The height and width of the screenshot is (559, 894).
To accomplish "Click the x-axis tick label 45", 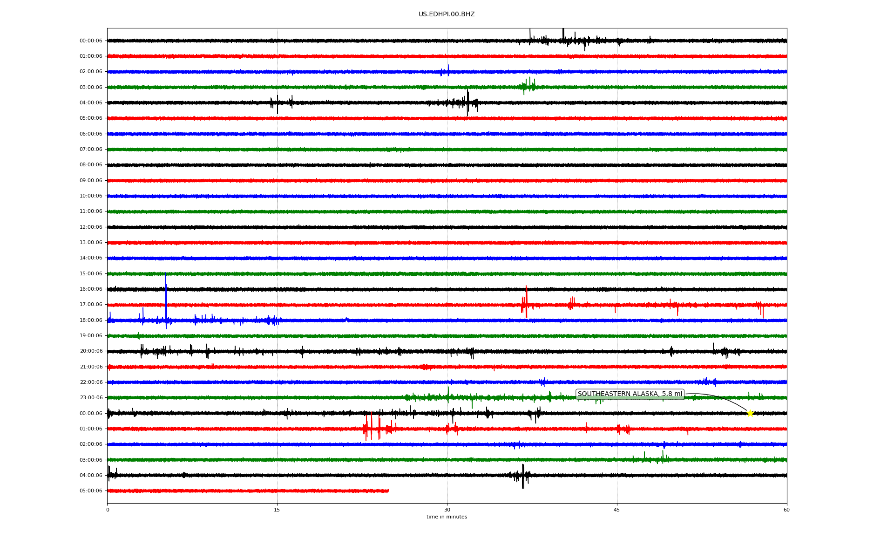I will click(x=616, y=510).
